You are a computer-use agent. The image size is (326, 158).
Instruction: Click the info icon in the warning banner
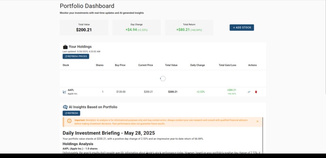[69, 121]
